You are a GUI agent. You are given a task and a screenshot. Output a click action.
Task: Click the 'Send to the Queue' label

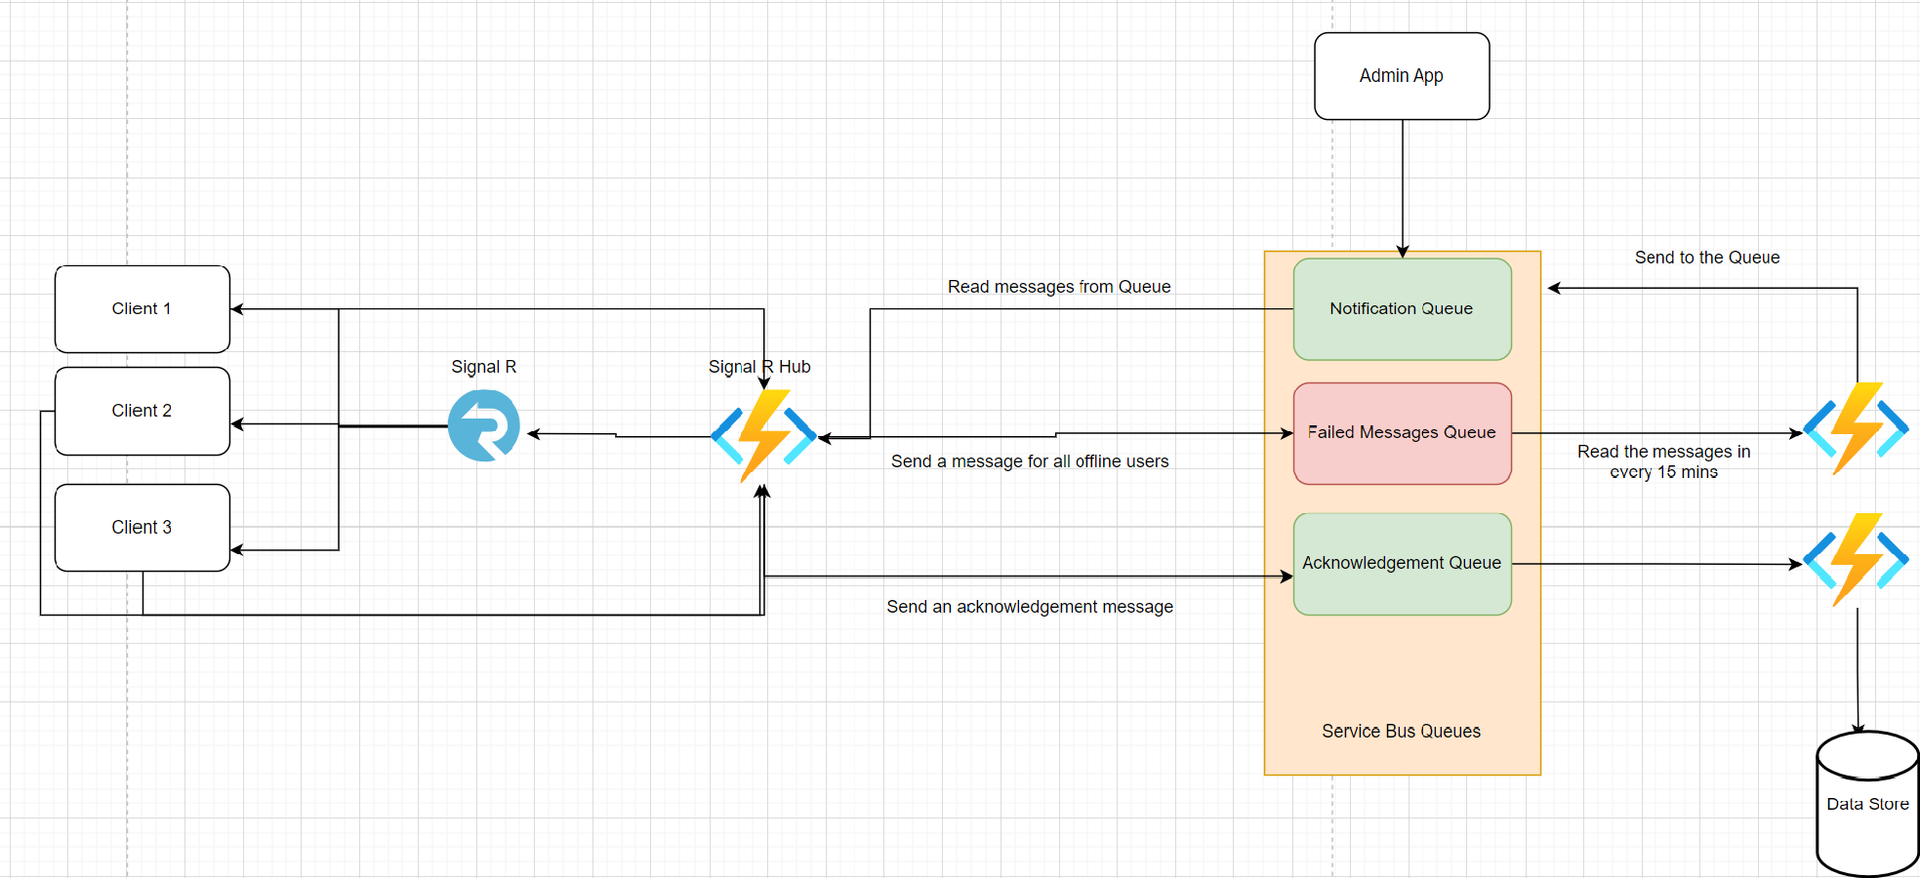(x=1707, y=258)
